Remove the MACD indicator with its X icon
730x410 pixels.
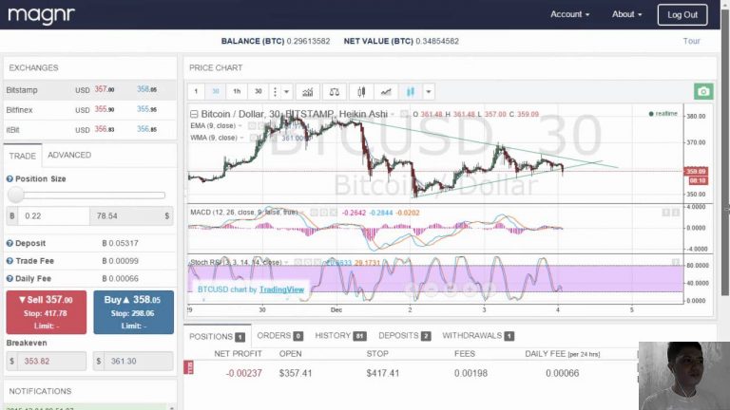coord(334,213)
